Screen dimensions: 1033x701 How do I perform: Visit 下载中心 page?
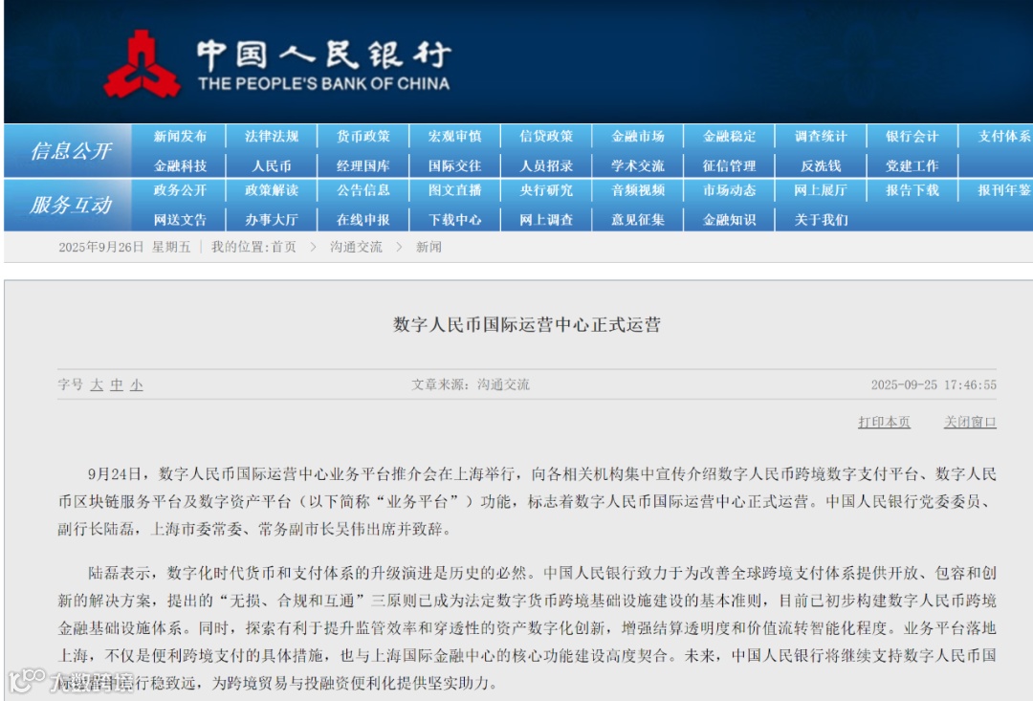pyautogui.click(x=454, y=220)
